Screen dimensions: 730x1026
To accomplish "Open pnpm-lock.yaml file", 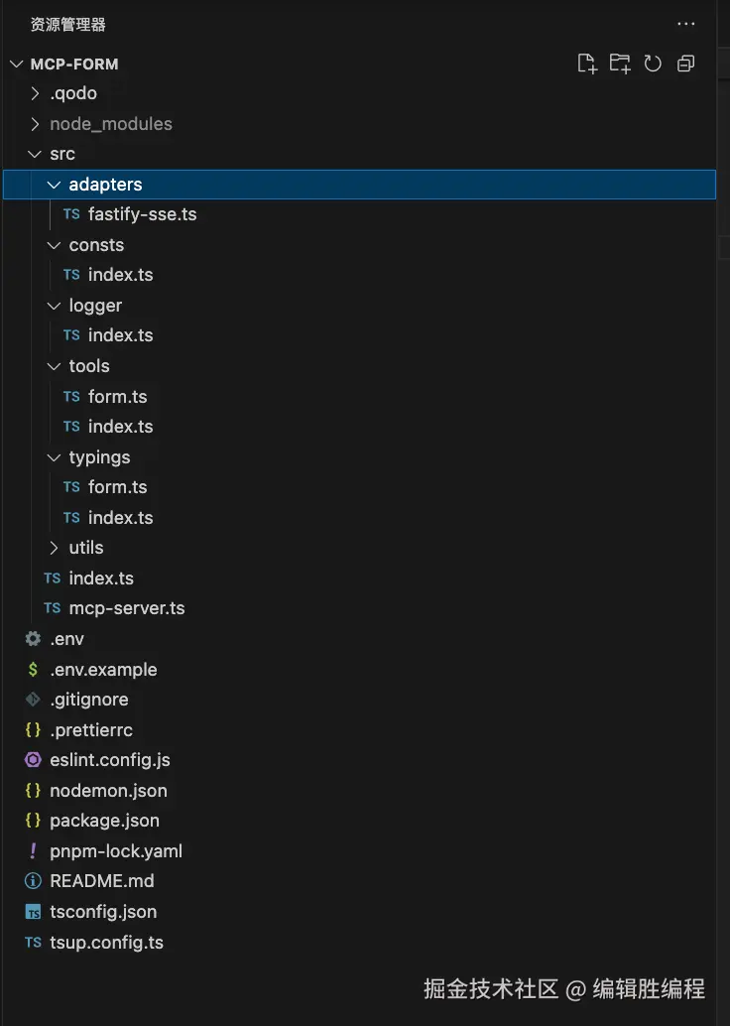I will (x=115, y=851).
